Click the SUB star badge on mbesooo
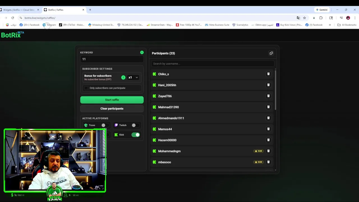 258,162
